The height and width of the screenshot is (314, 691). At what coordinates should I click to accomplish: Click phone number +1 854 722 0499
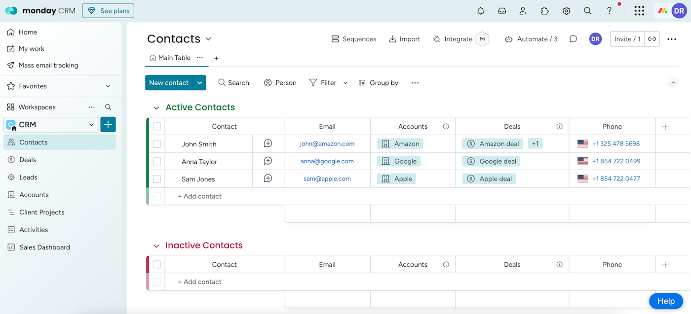[616, 161]
